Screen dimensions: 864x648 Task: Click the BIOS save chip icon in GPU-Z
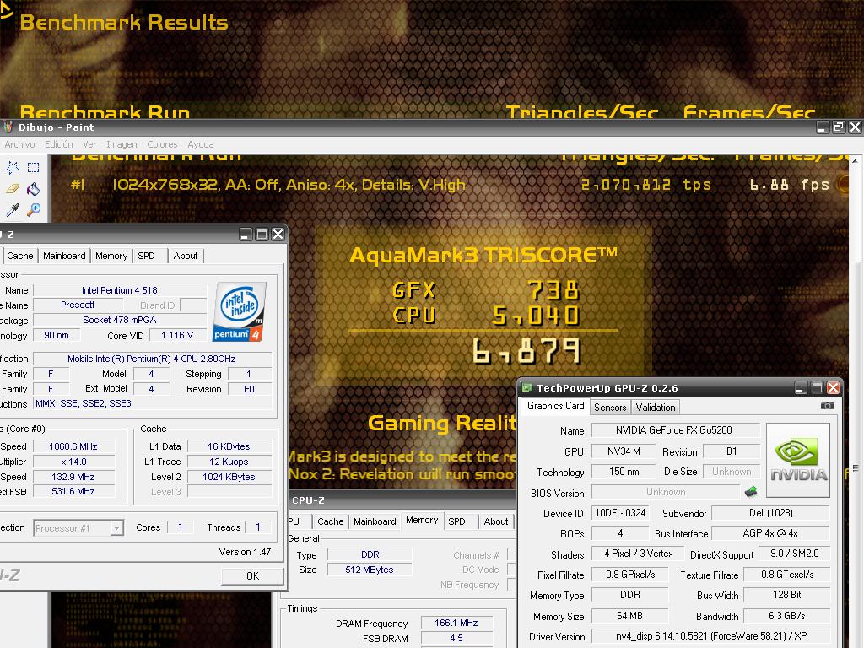point(750,492)
